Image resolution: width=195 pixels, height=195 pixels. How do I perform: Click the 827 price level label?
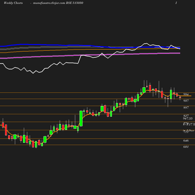click(x=186, y=116)
